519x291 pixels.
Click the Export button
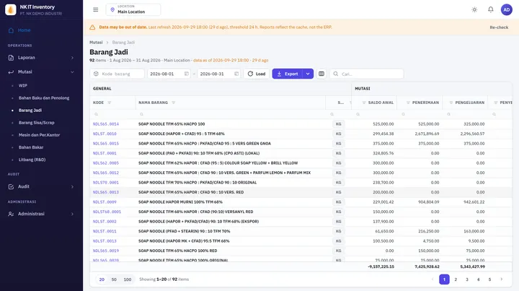288,74
